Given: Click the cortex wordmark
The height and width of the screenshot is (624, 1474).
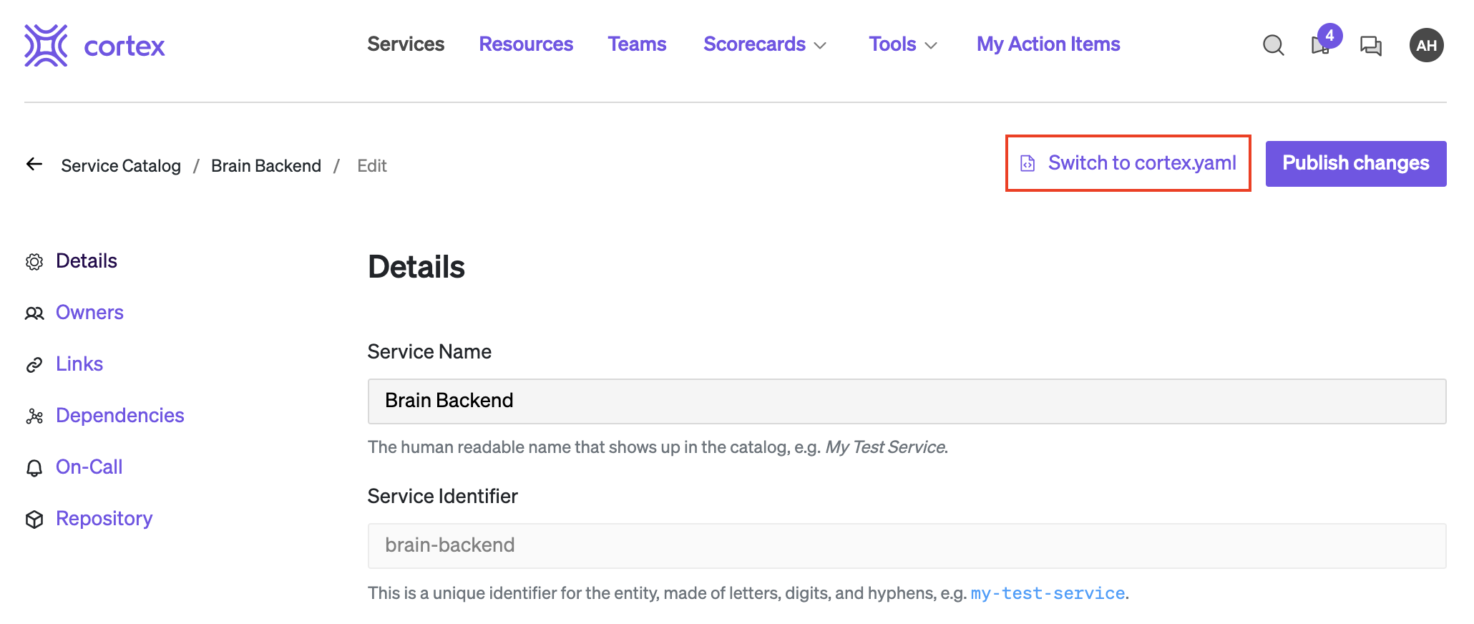Looking at the screenshot, I should [x=125, y=47].
